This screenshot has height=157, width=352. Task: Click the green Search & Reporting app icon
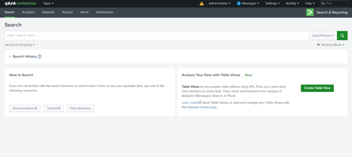coord(310,12)
